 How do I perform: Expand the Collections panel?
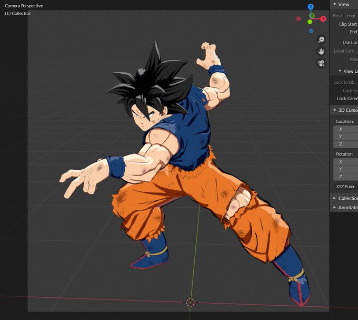click(334, 198)
